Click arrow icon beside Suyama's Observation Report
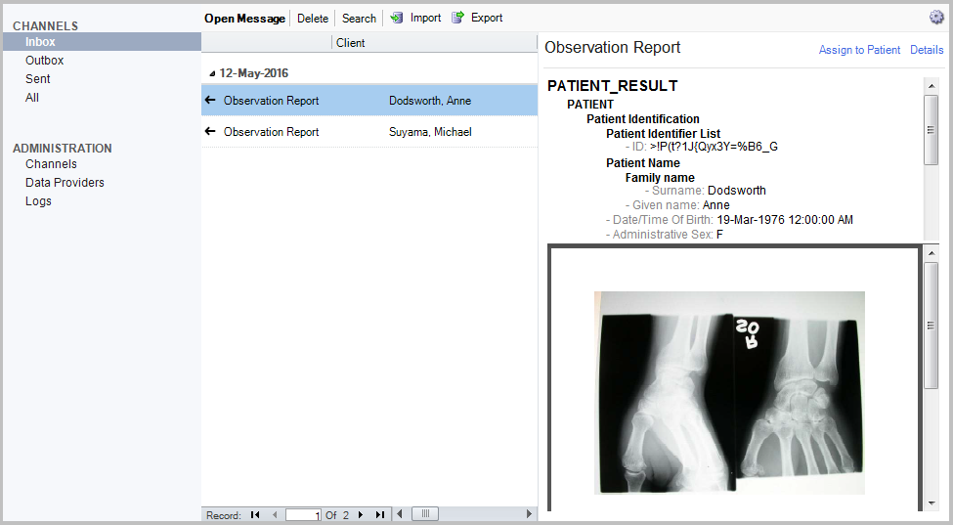Screen dimensions: 953x525 (x=209, y=132)
